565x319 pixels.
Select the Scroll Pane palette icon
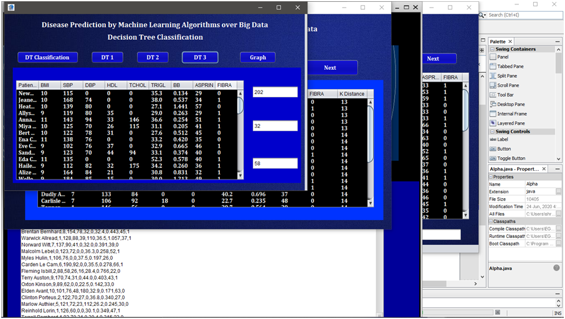pos(493,85)
